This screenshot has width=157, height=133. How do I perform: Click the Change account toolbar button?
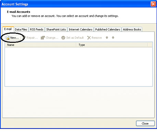[x=49, y=38]
